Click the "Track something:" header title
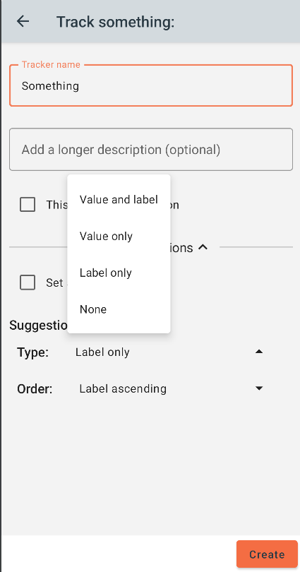The image size is (300, 572). 116,22
